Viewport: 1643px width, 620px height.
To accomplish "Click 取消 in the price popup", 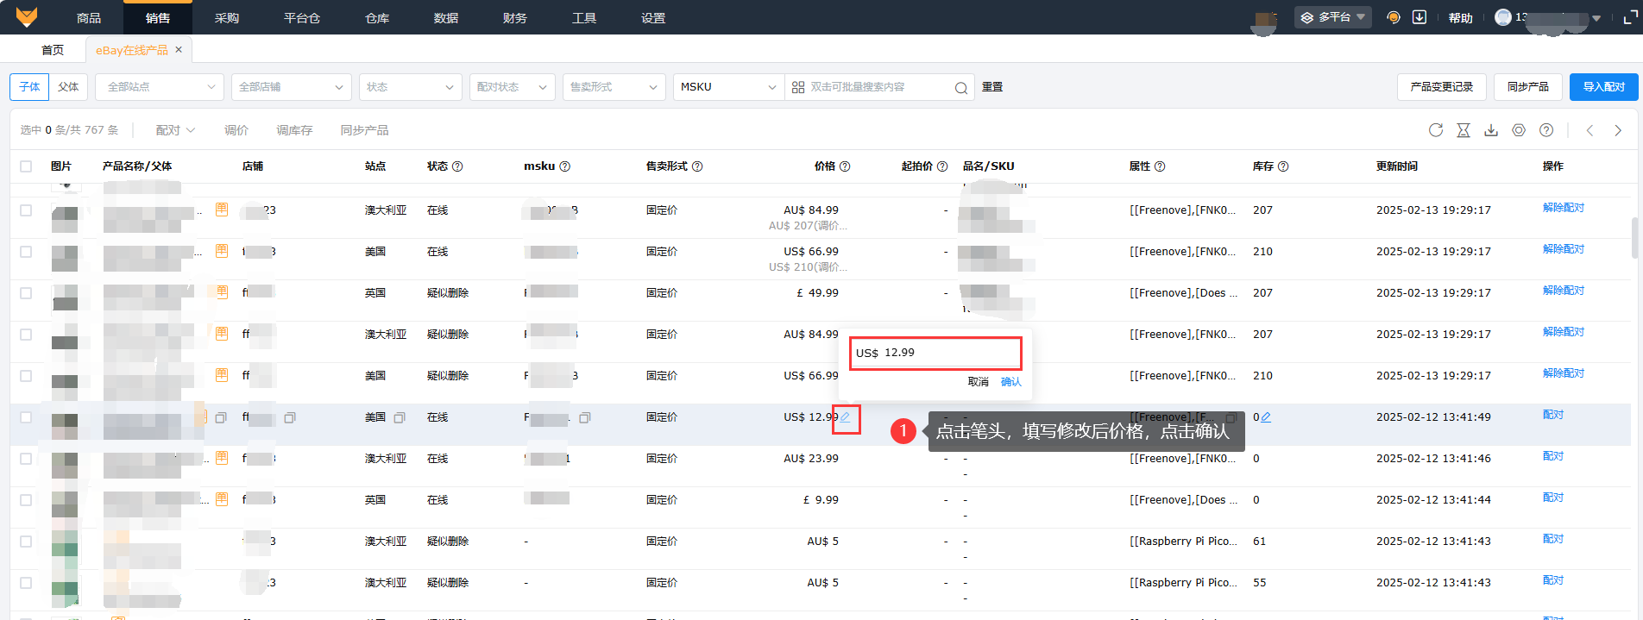I will click(978, 382).
